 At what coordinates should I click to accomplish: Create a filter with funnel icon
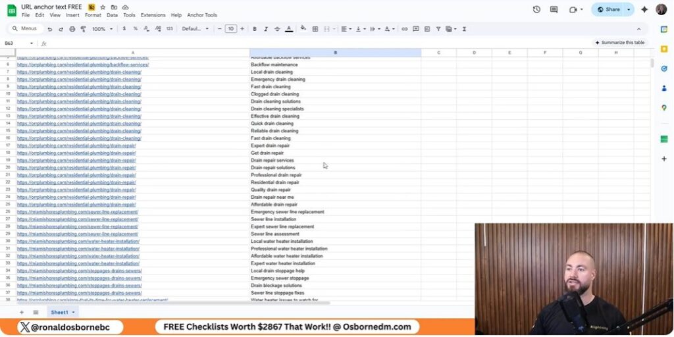[438, 29]
